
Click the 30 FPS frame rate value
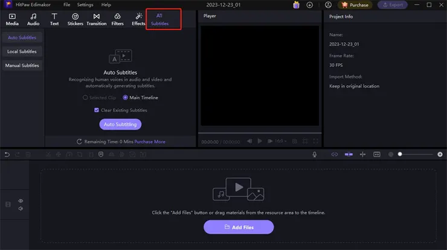coord(336,65)
